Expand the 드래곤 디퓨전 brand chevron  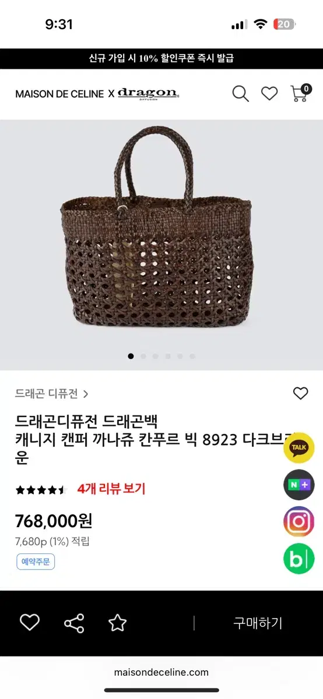(86, 394)
